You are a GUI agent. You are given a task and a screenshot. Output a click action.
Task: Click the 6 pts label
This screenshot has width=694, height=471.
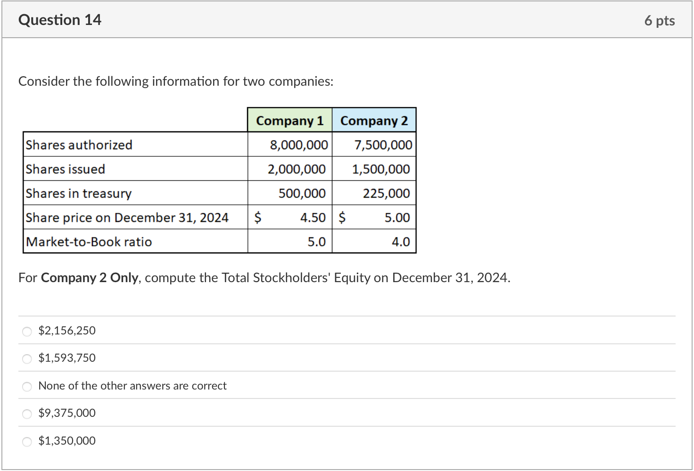pos(660,21)
